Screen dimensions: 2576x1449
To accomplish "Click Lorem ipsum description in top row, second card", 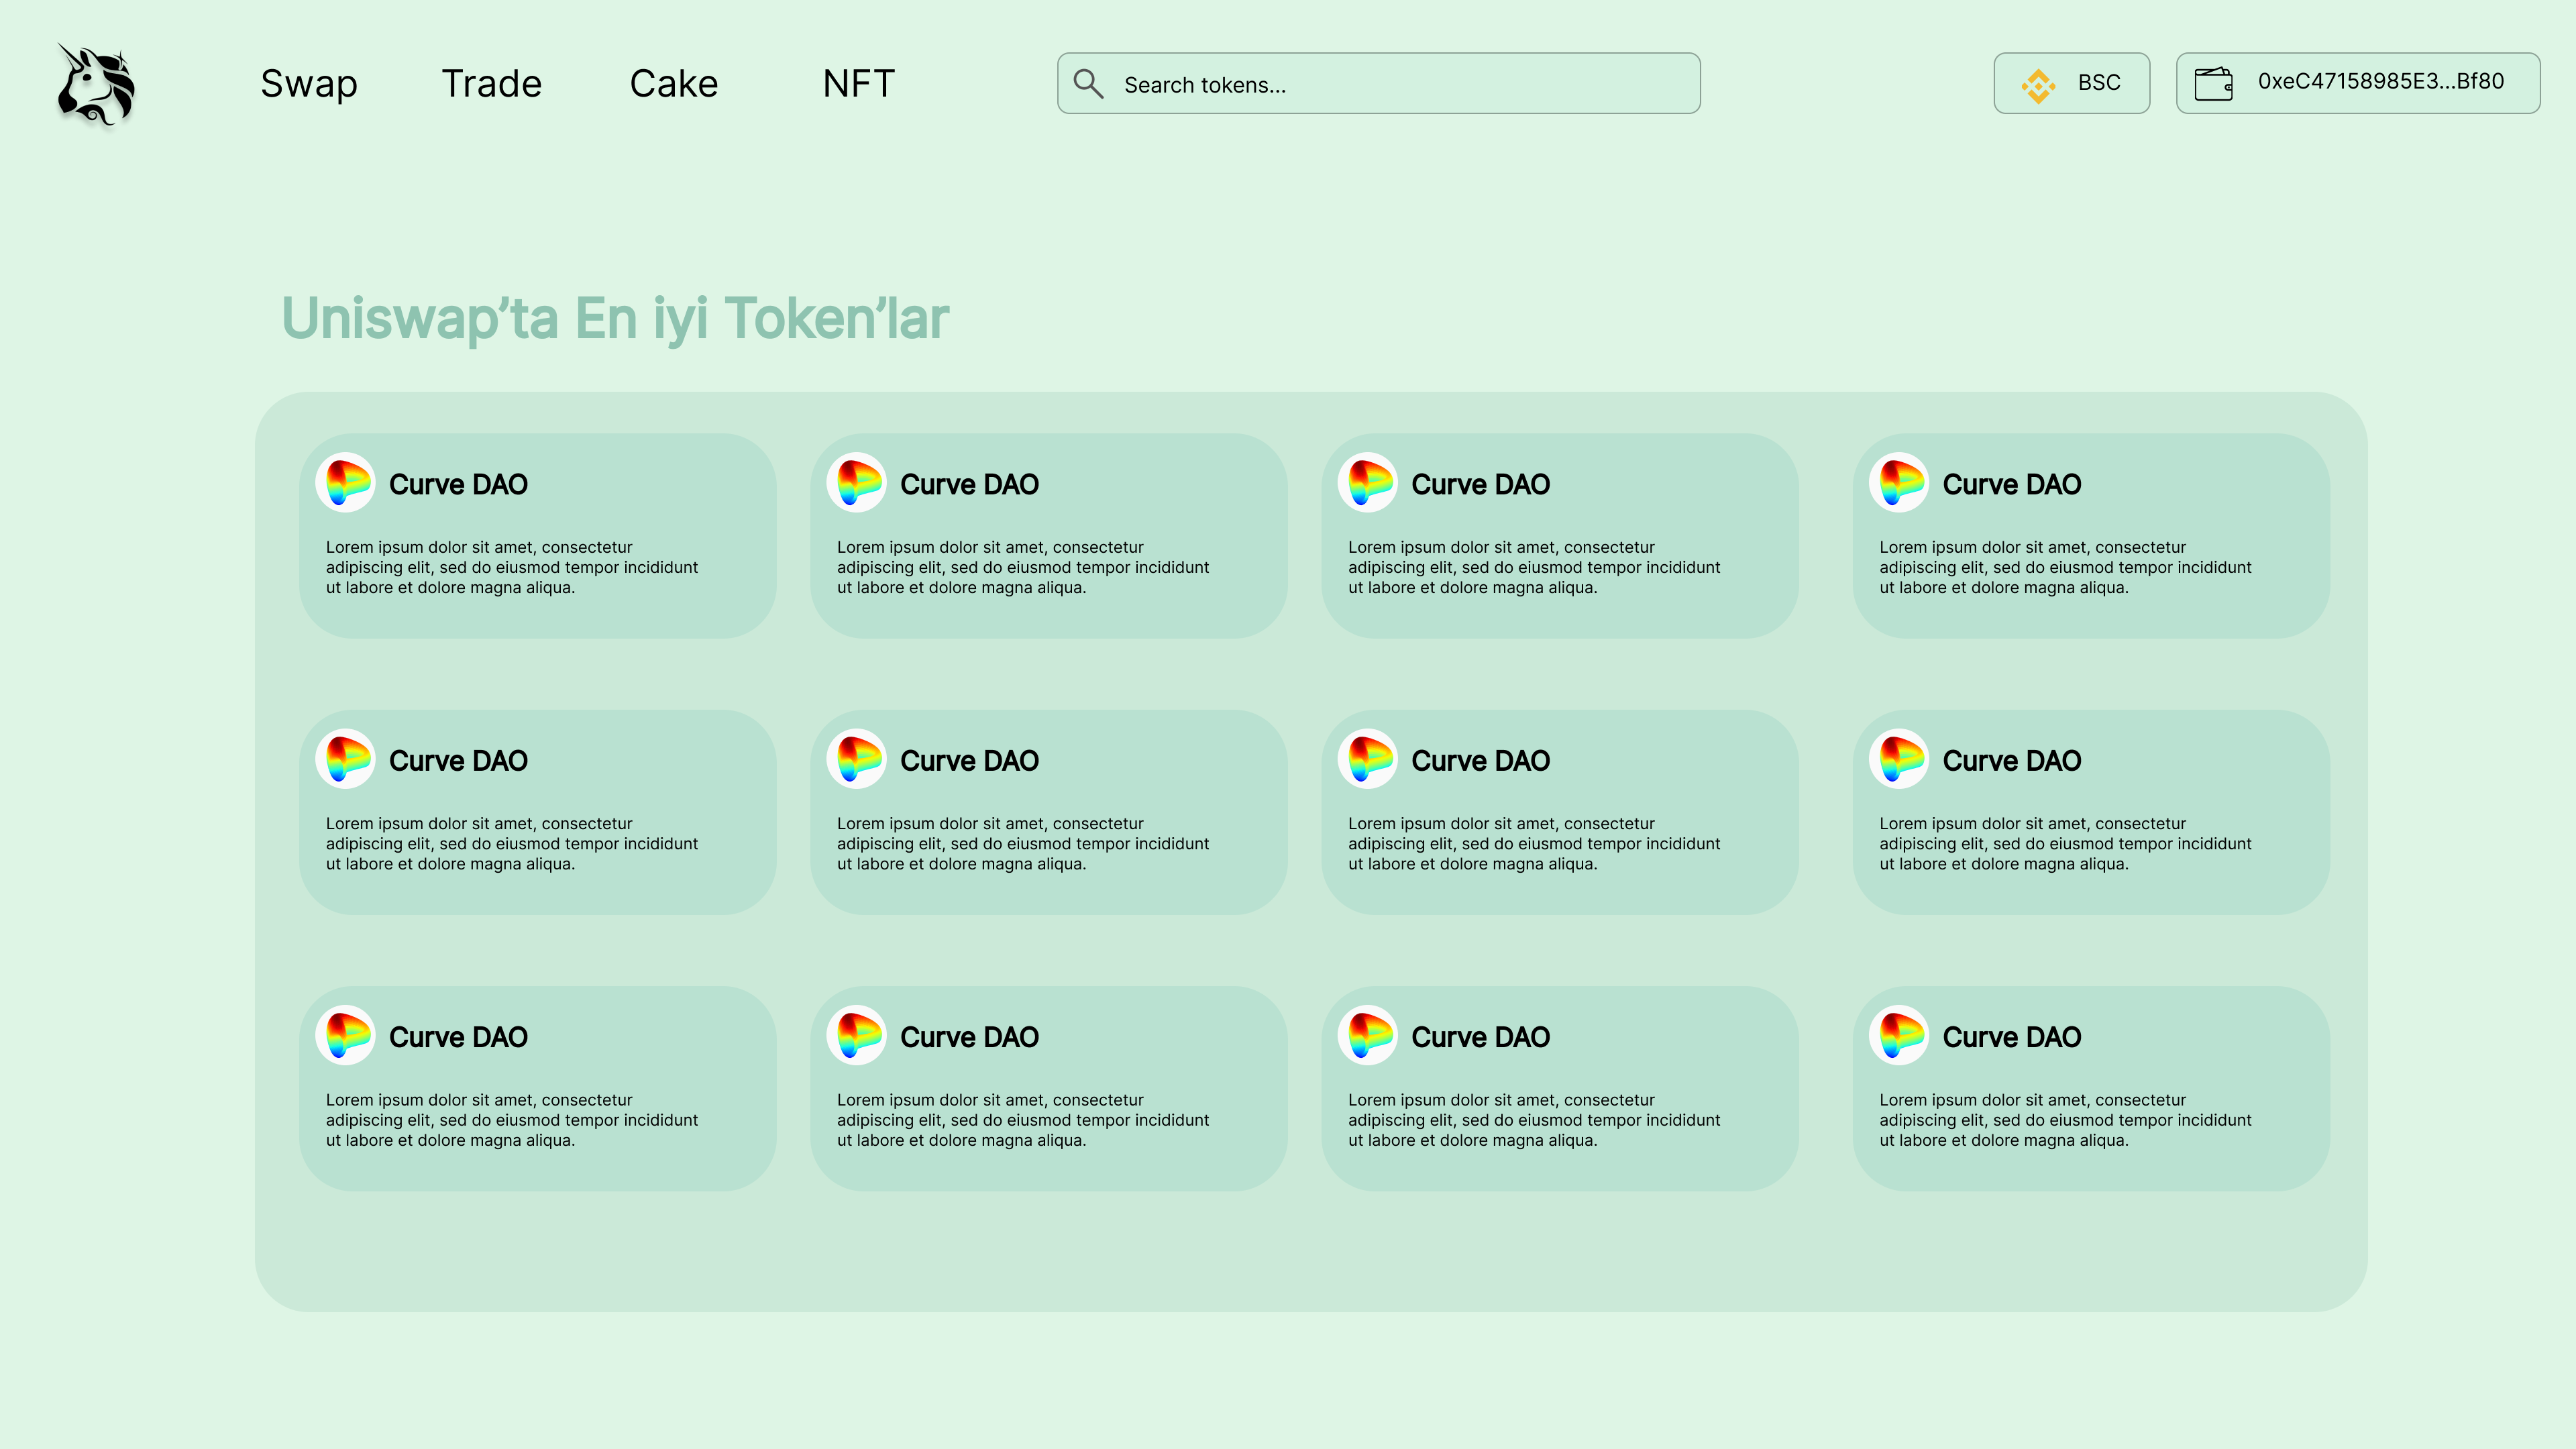I will click(1023, 568).
